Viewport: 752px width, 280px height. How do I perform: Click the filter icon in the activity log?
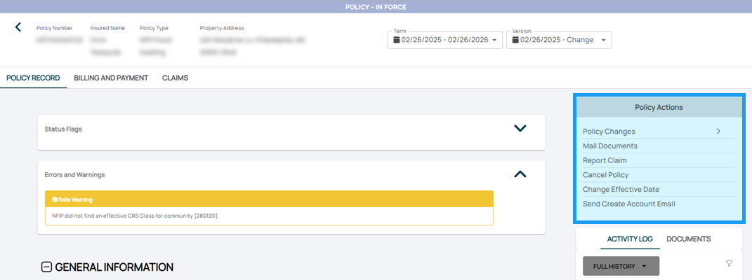tap(729, 264)
